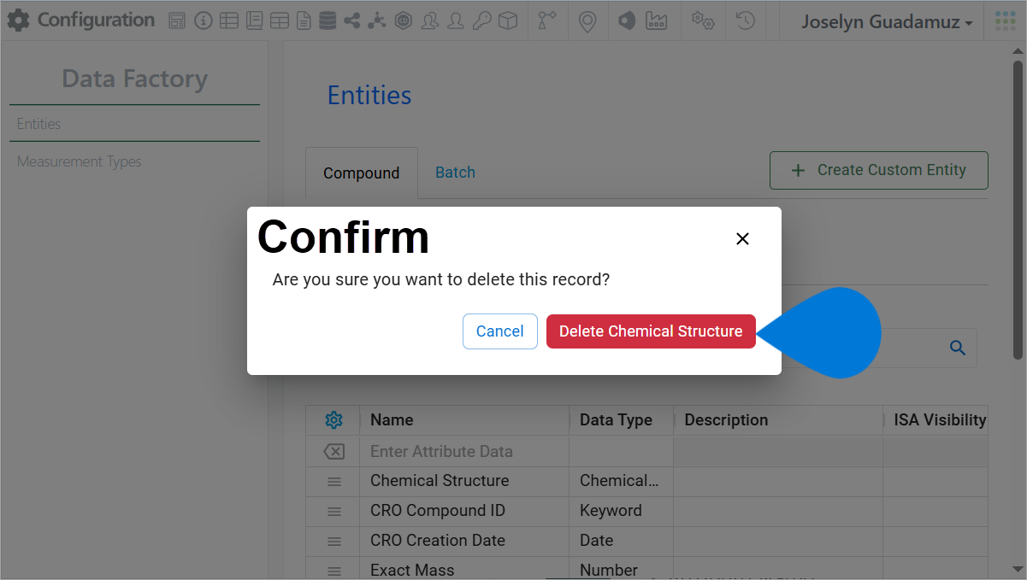Screen dimensions: 1027x580
Task: Open the history clock icon
Action: 746,21
